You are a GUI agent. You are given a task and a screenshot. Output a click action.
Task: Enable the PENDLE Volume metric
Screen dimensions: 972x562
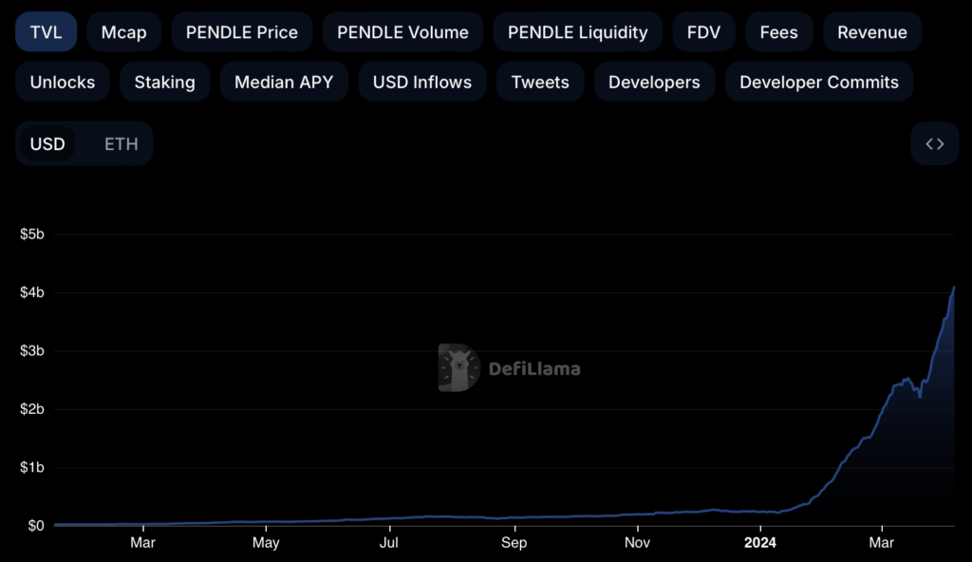[x=402, y=32]
